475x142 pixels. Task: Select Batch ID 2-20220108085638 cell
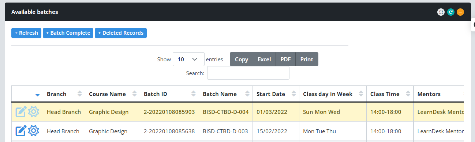click(x=169, y=131)
